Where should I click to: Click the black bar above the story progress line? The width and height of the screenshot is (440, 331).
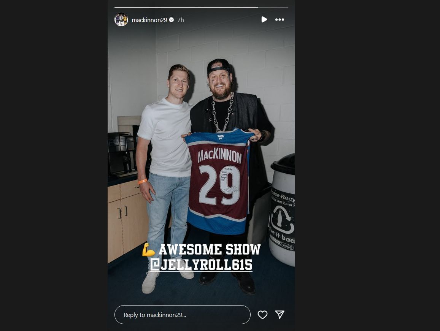click(201, 2)
